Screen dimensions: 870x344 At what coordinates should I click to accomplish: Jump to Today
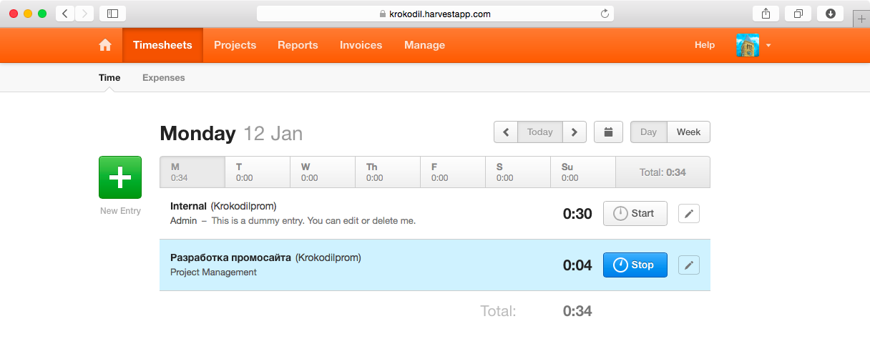pos(539,132)
